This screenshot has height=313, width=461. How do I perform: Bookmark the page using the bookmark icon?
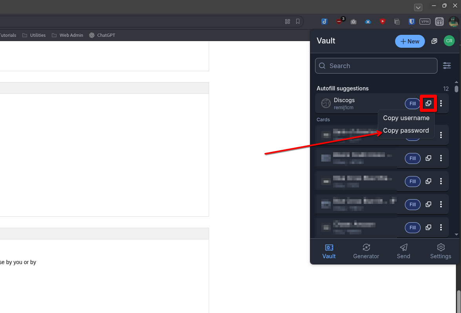point(298,22)
